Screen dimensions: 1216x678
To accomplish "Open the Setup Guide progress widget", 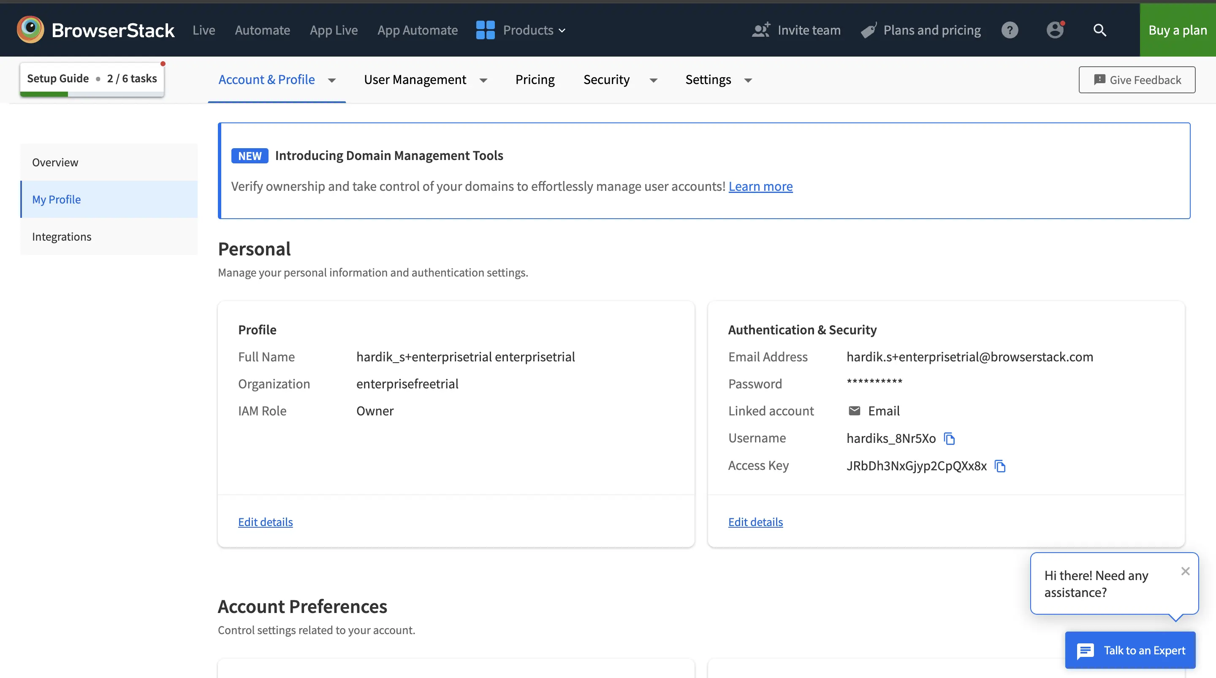I will (x=92, y=79).
